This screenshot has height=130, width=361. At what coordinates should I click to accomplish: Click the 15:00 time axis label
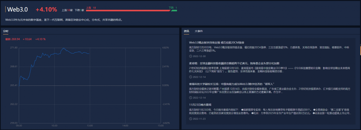pos(161,126)
